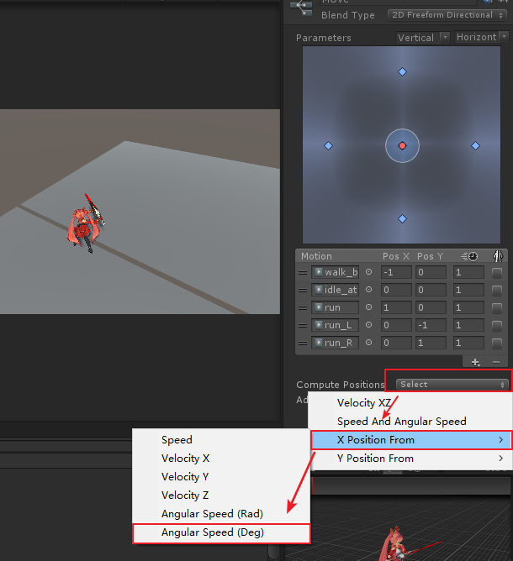This screenshot has width=513, height=561.
Task: Open object picker for idle_at motion
Action: tap(368, 290)
